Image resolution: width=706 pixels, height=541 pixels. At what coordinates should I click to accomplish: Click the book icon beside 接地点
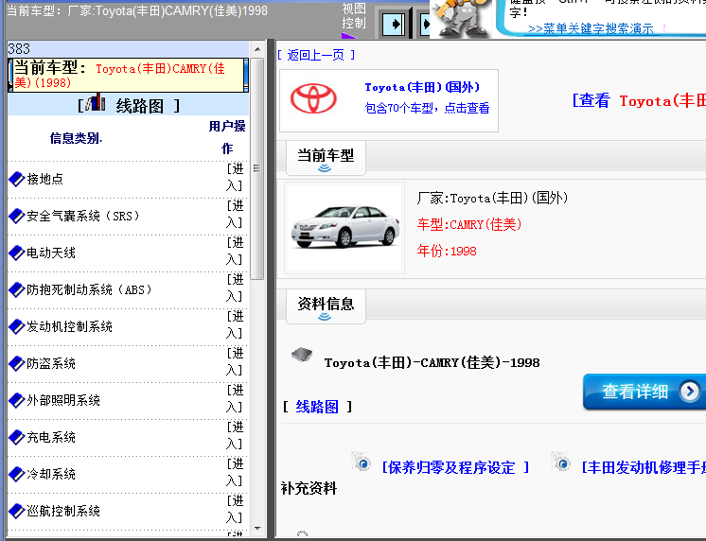pos(17,179)
